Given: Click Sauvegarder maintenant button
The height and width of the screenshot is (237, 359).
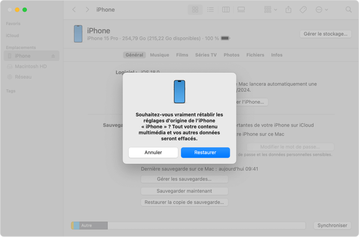Looking at the screenshot, I should 184,191.
